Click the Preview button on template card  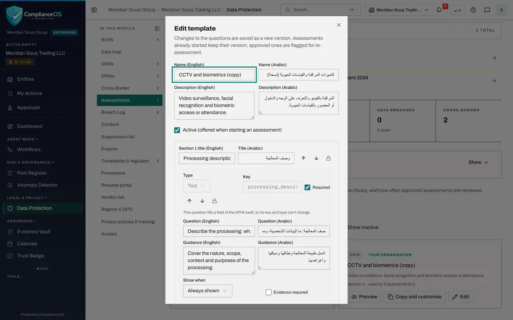pyautogui.click(x=364, y=297)
